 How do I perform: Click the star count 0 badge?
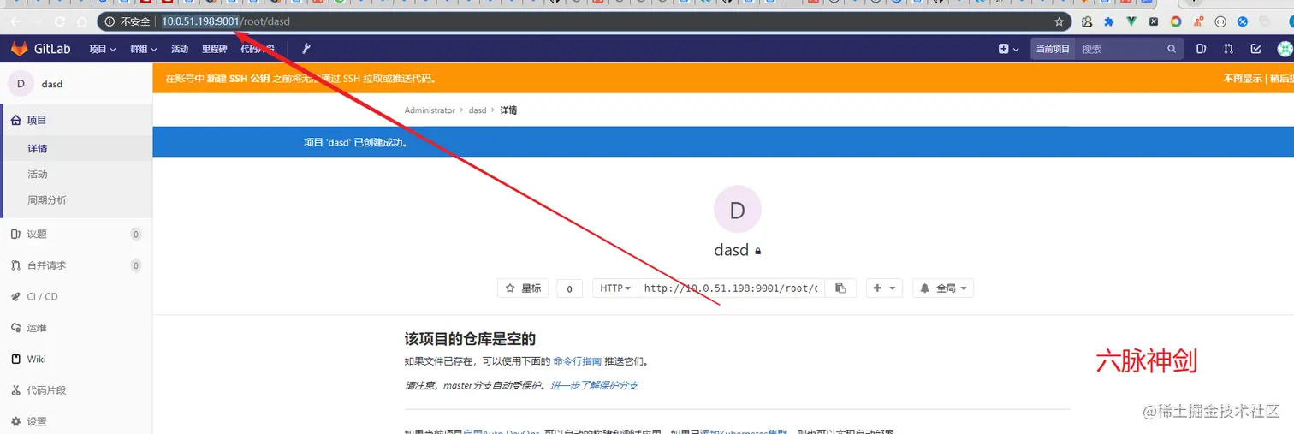point(570,288)
